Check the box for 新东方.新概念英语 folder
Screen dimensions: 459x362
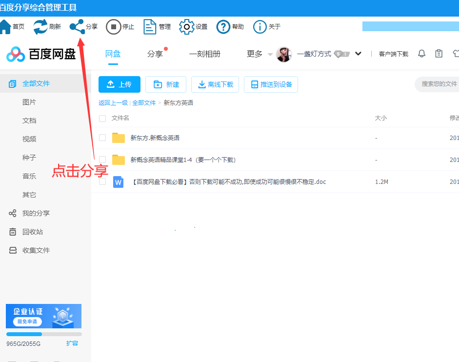coord(102,138)
